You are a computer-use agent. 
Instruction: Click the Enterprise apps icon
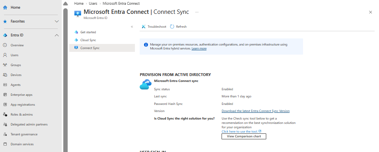pyautogui.click(x=5, y=95)
